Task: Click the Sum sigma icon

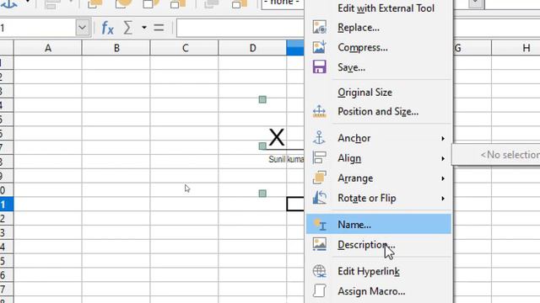Action: (x=127, y=28)
